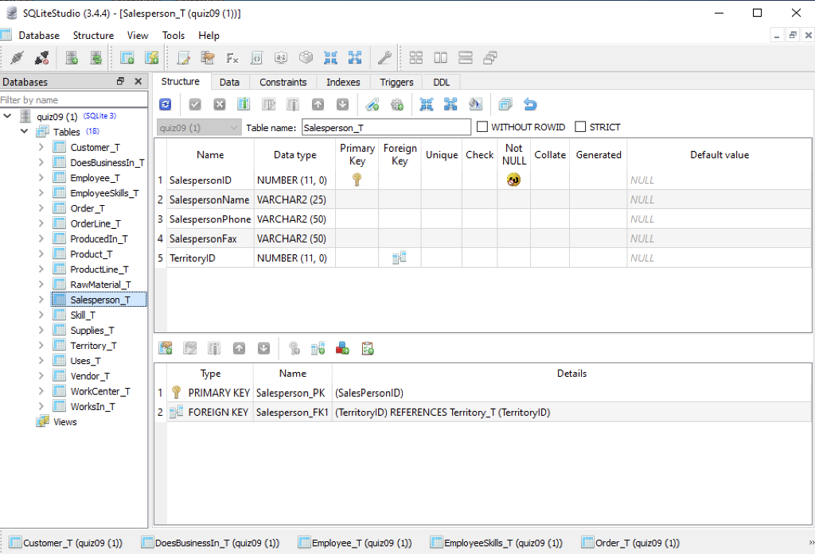Open the Order_T window from the bottom bar
Screen dimensions: 815x554
(630, 541)
